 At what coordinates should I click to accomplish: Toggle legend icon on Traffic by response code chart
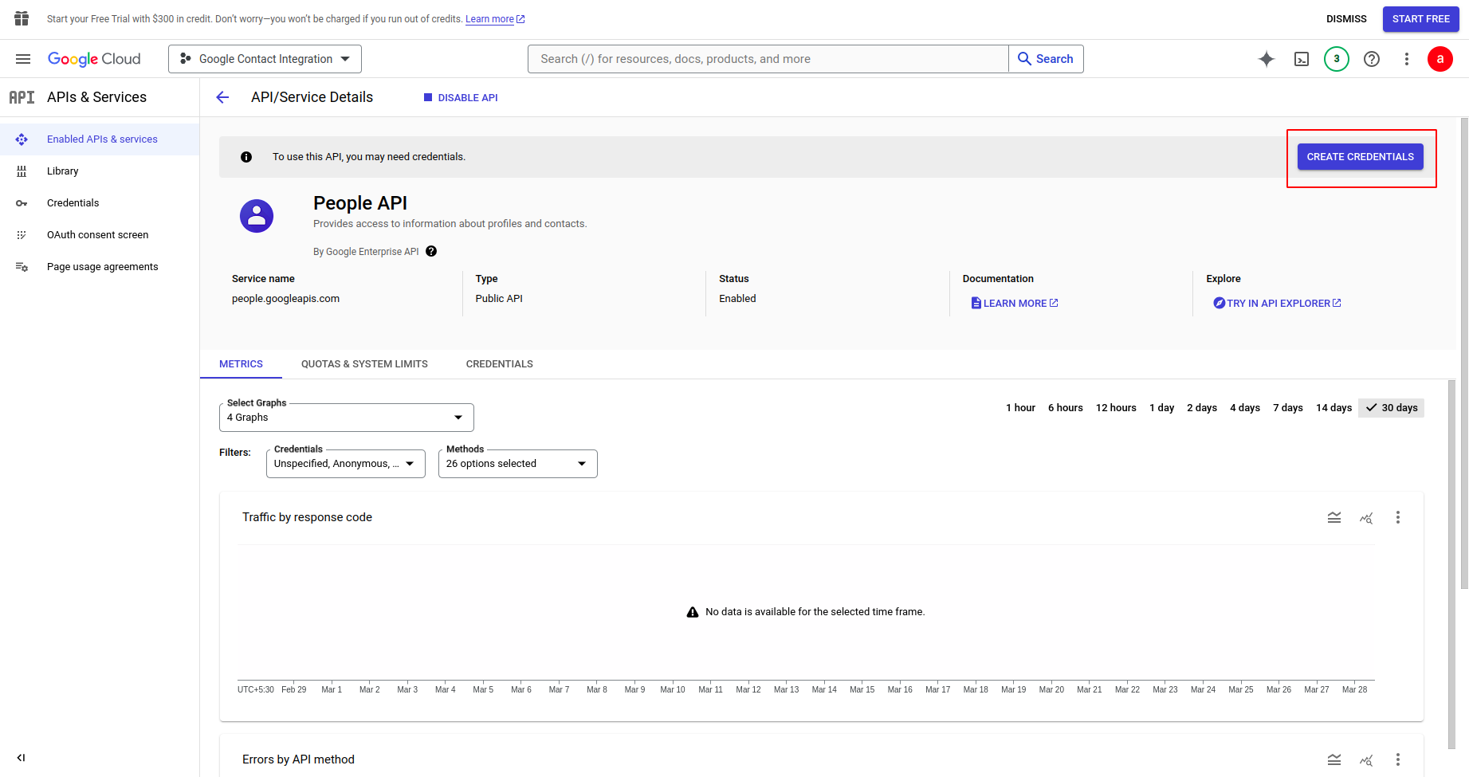[x=1334, y=517]
